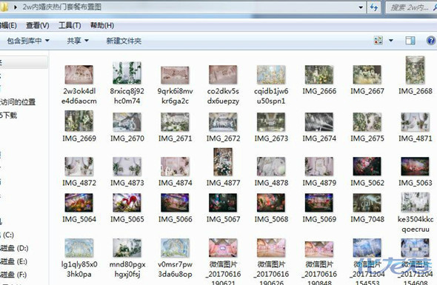437x285 pixels.
Task: Click the IMG_5065 file name label
Action: pos(127,219)
